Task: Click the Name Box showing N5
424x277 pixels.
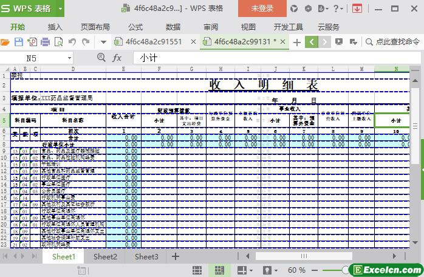Action: (32, 58)
